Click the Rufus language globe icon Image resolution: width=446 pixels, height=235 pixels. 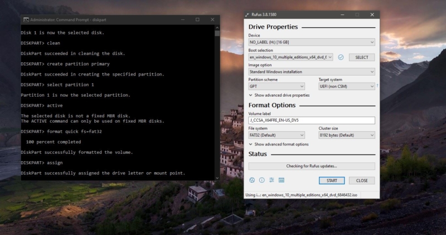coord(252,180)
